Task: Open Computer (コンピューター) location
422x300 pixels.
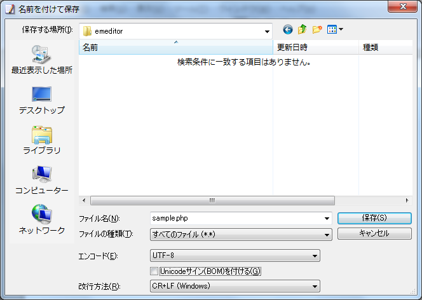Action: [x=41, y=181]
